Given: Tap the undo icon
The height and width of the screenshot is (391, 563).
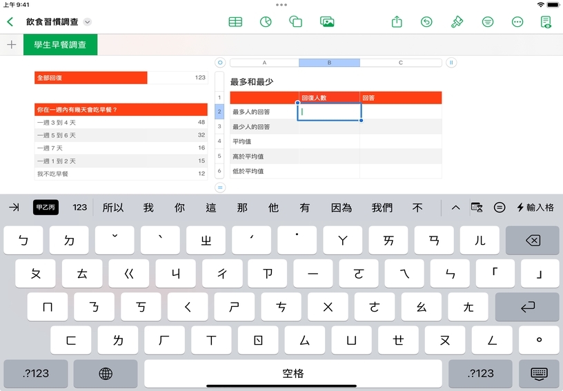Looking at the screenshot, I should coord(426,21).
